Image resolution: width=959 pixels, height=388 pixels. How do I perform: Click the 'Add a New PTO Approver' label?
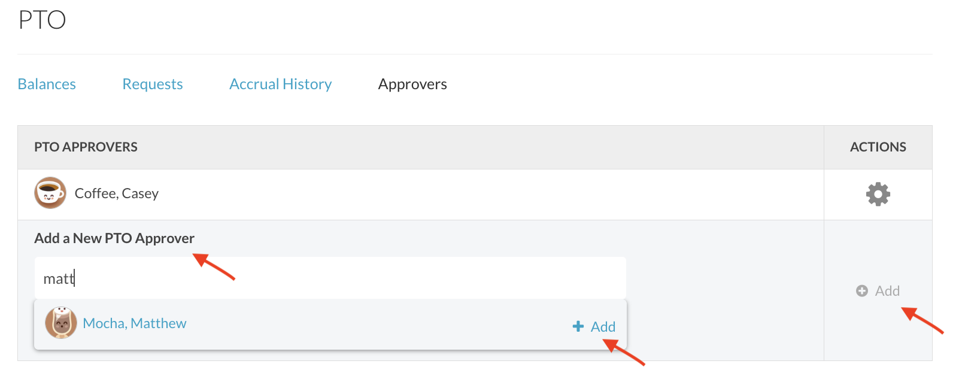click(114, 238)
